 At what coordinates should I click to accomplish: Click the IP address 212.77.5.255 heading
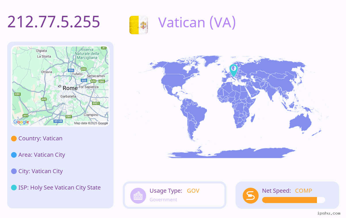[54, 22]
